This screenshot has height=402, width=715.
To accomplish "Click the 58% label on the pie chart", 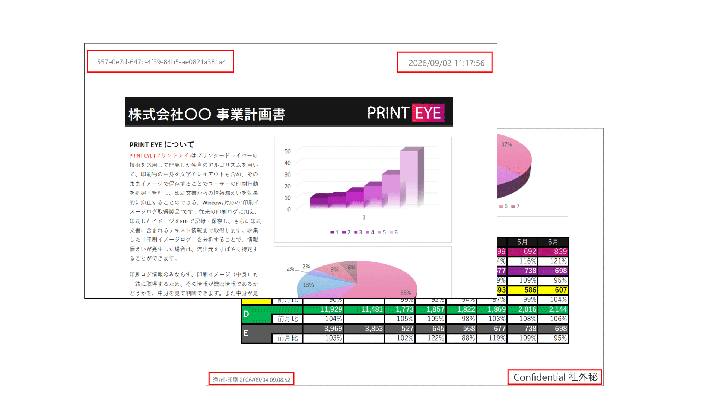I will pos(406,293).
